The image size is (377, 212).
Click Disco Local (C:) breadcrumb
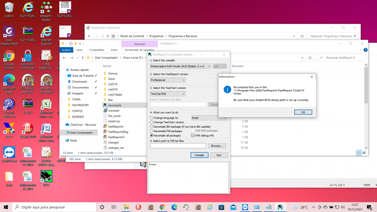[x=133, y=58]
